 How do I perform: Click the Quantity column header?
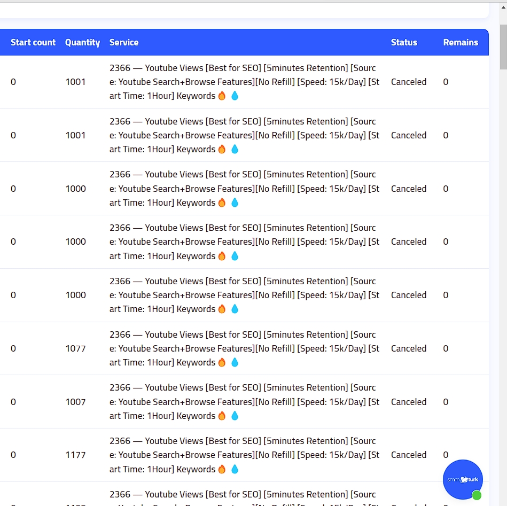tap(82, 42)
